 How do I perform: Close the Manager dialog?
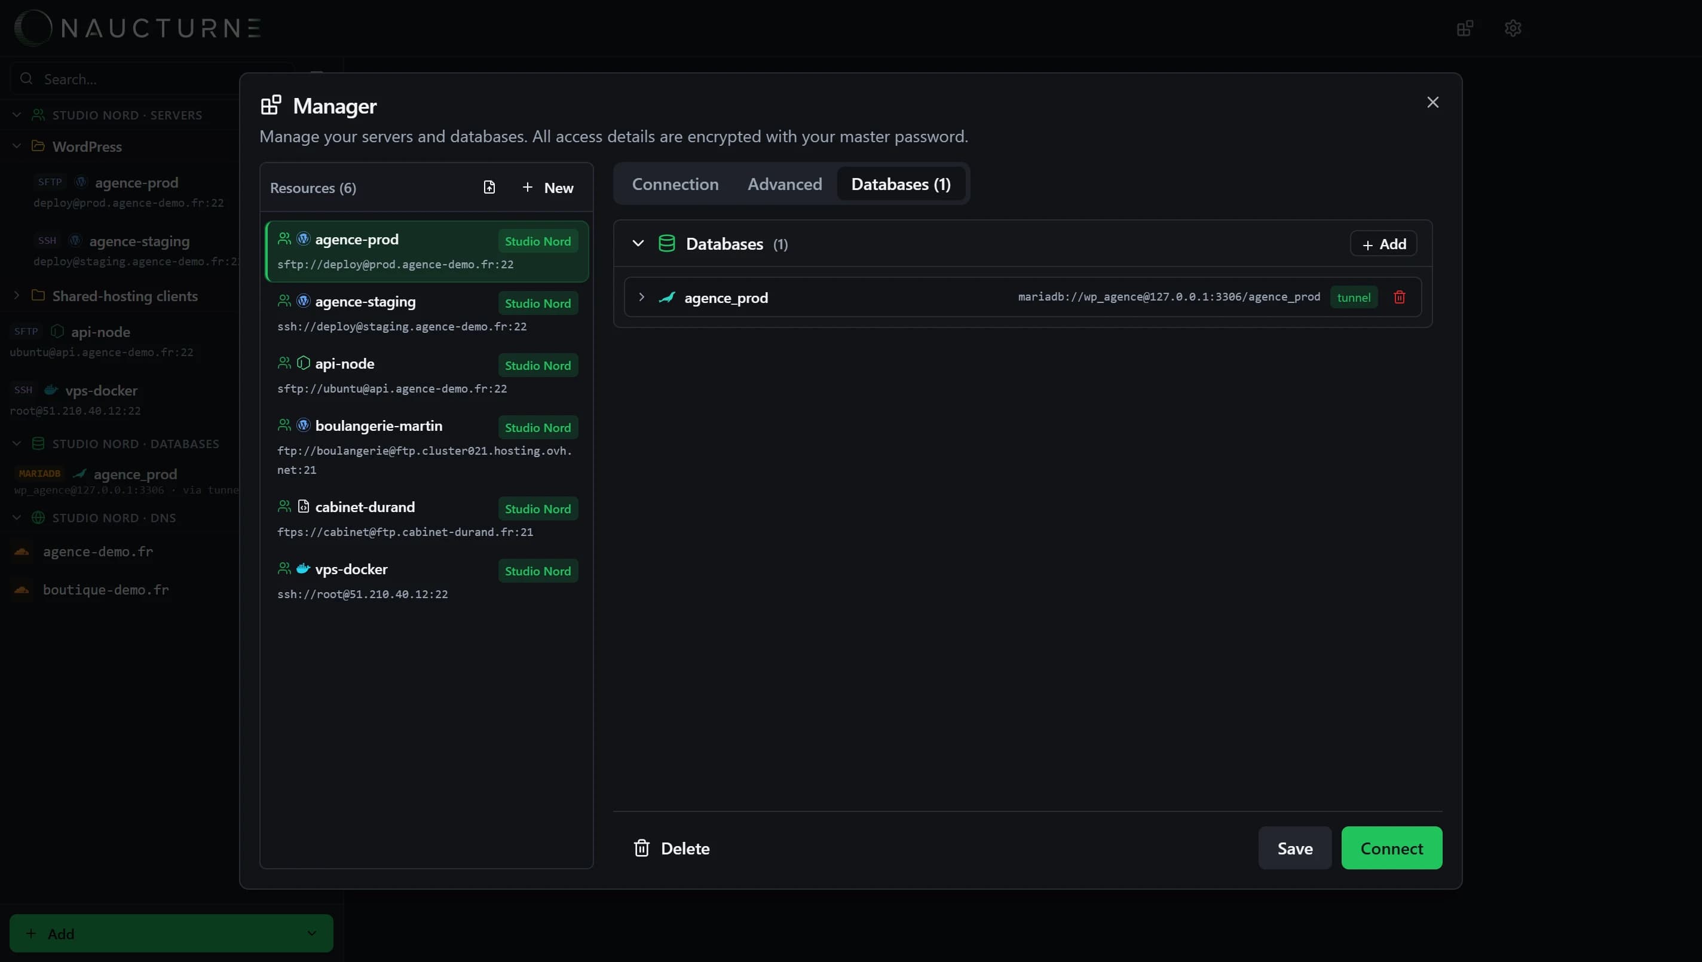pos(1432,102)
